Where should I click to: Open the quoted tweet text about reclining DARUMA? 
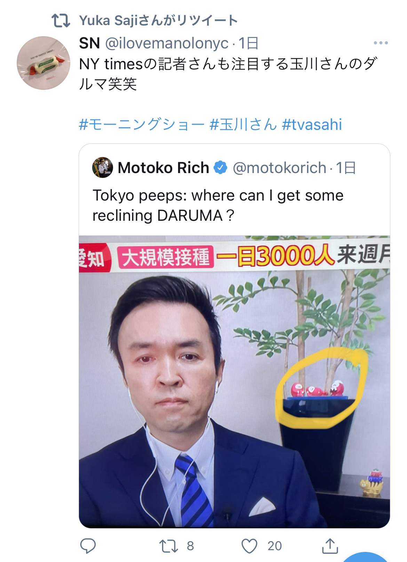coord(218,205)
